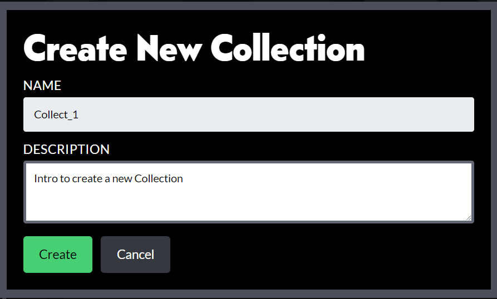
Task: Focus the Name input field
Action: (248, 114)
